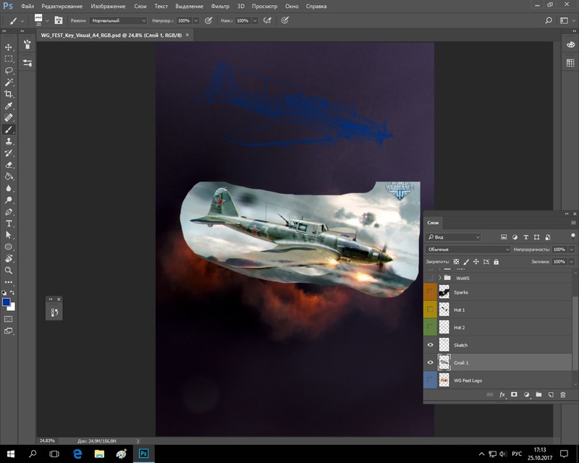The width and height of the screenshot is (579, 463).
Task: Select the Type tool
Action: tap(9, 224)
